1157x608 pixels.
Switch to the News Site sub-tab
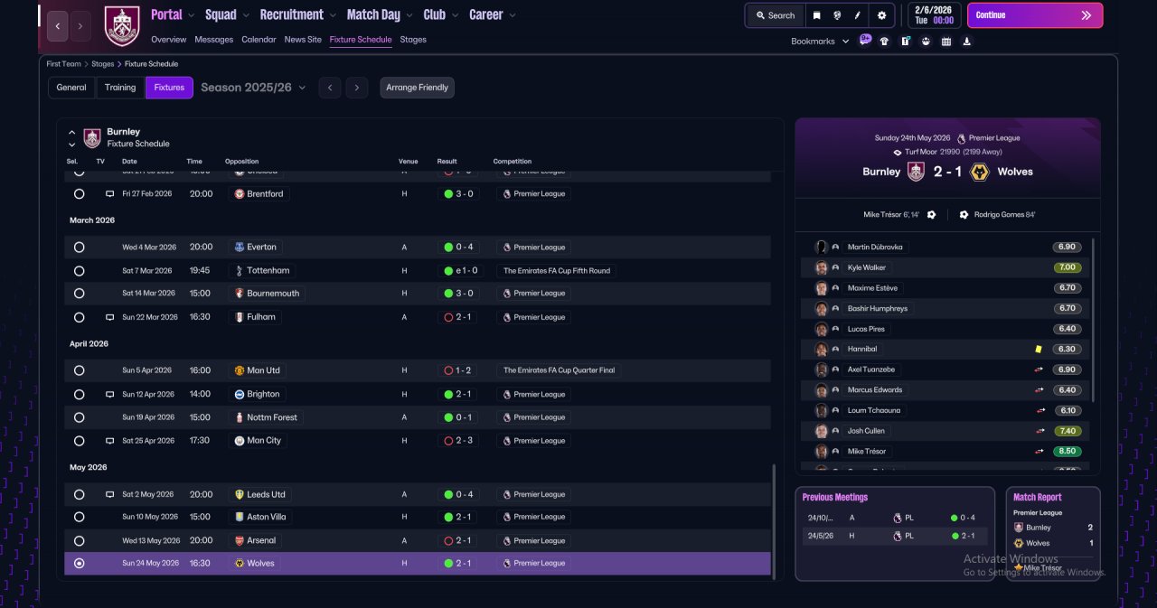coord(303,40)
